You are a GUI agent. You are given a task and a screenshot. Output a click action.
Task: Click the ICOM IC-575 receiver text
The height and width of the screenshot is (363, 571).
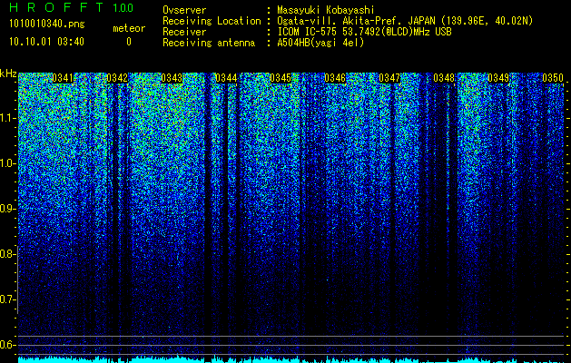tap(364, 32)
